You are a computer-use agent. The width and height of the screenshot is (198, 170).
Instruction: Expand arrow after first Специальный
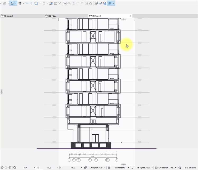tap(105, 168)
